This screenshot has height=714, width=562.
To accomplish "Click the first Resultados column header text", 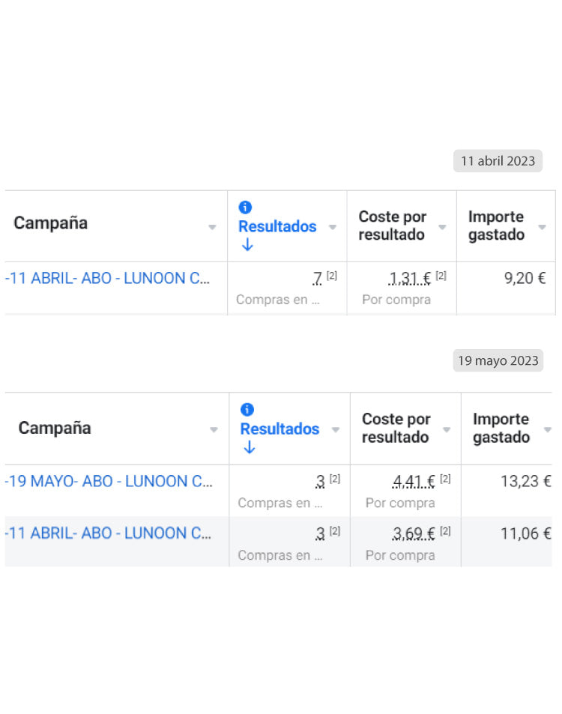I will 277,226.
